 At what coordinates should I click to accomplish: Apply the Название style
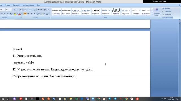coord(116,12)
